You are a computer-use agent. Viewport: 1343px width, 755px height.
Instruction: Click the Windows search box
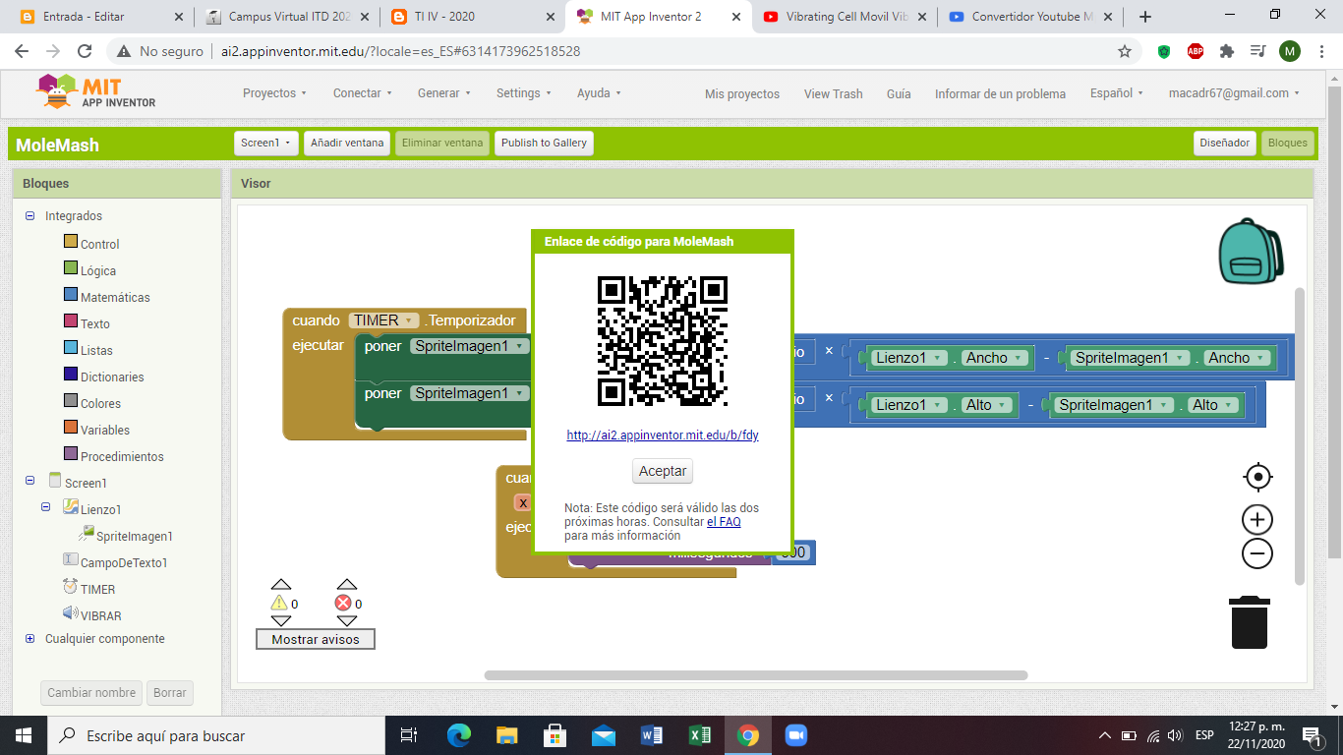click(216, 735)
